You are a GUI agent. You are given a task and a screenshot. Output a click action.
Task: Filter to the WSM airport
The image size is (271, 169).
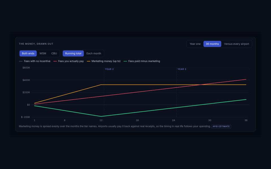[x=43, y=54]
